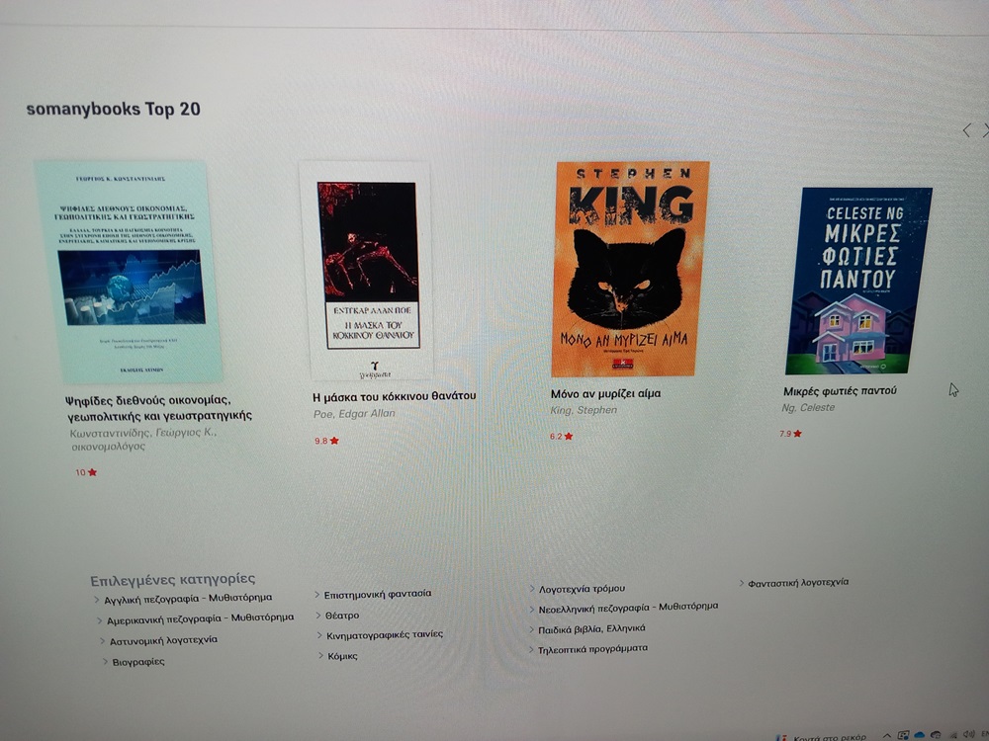Image resolution: width=989 pixels, height=741 pixels.
Task: Show hidden system tray icons chevron
Action: (x=887, y=735)
